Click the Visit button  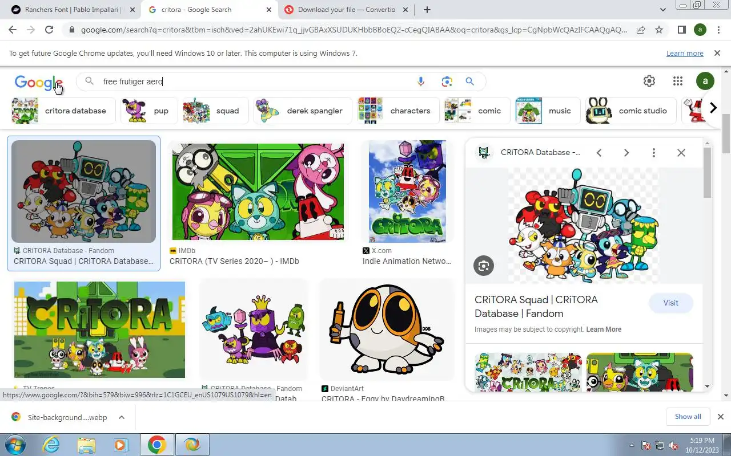671,303
